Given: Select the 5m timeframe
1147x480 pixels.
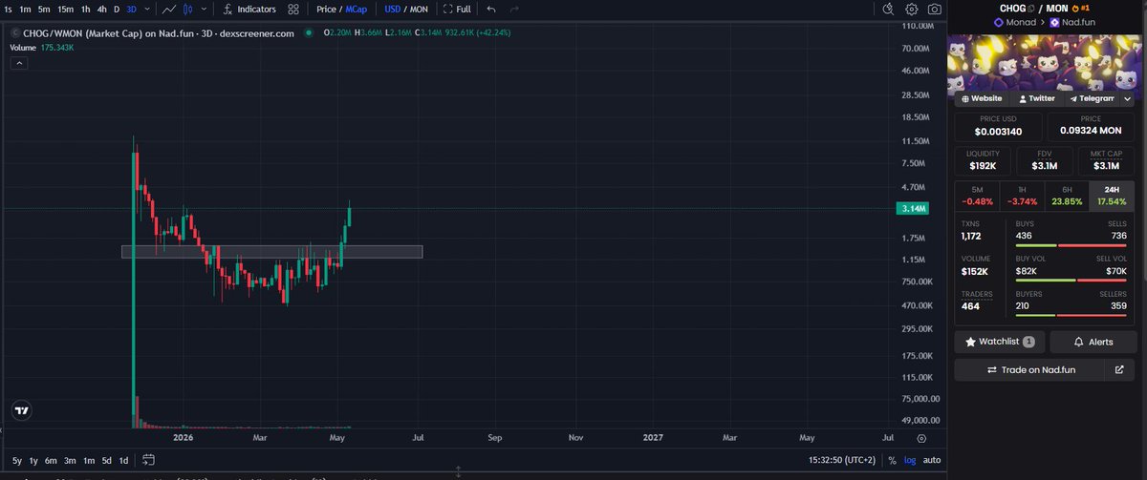Looking at the screenshot, I should [x=44, y=9].
